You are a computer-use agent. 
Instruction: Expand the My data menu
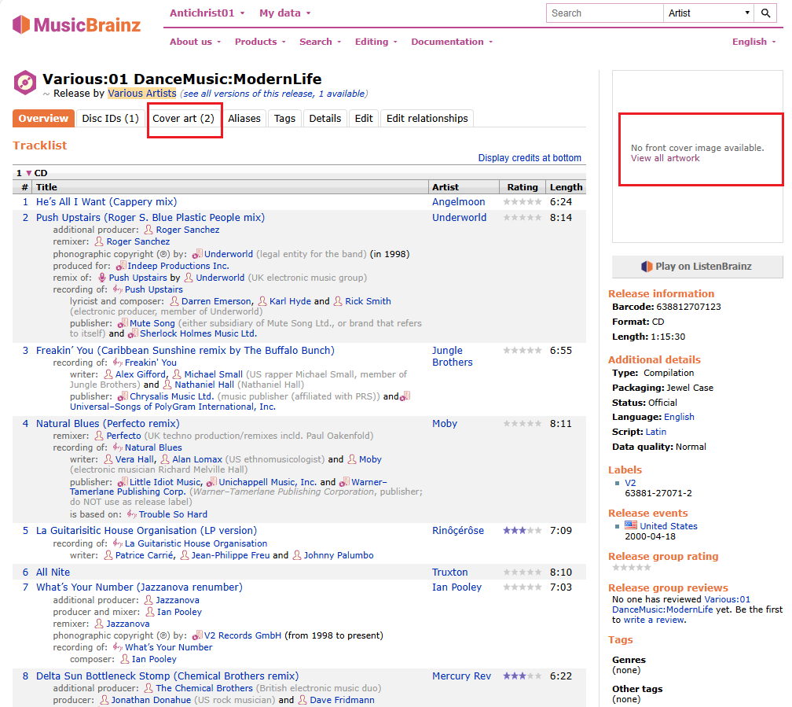coord(285,13)
